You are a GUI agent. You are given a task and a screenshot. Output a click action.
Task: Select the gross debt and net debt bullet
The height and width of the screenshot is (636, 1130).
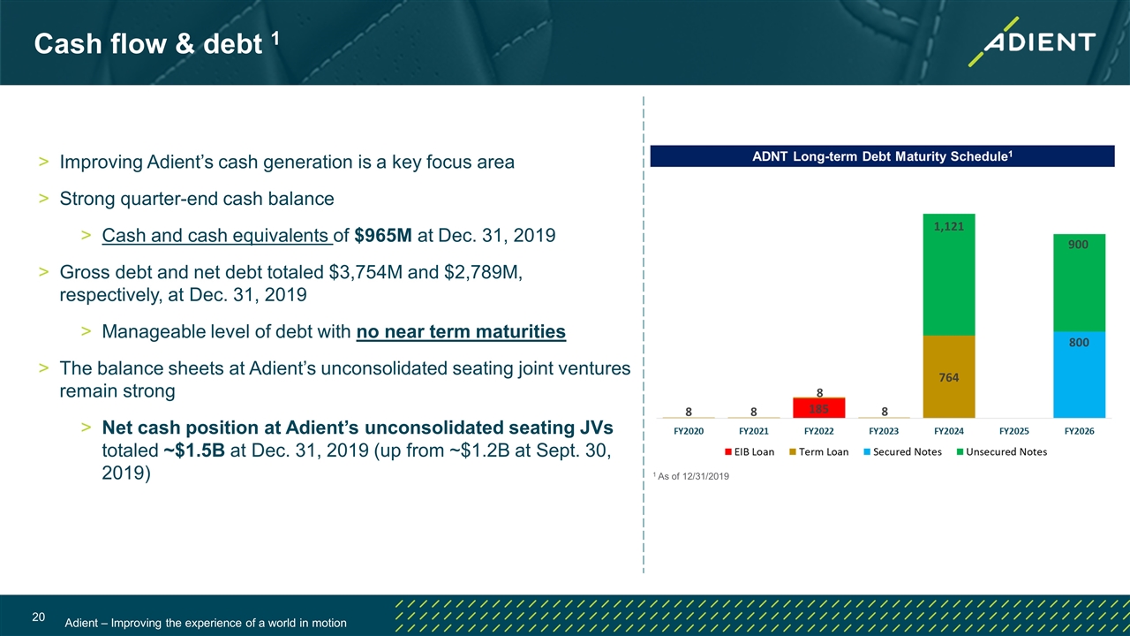[290, 284]
